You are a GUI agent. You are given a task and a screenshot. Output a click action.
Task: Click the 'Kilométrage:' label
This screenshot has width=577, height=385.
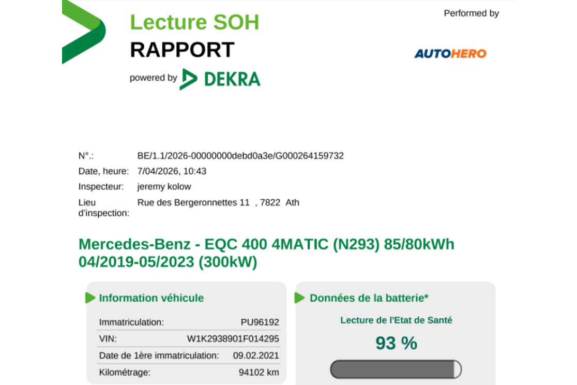coord(125,373)
